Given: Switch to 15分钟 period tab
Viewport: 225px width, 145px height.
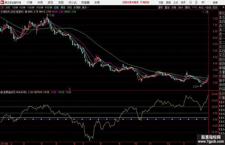Looking at the screenshot, I should [31, 7].
